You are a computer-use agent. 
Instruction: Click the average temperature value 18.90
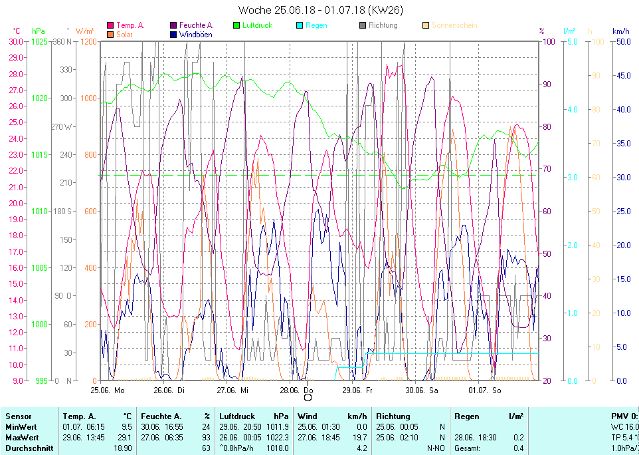(123, 448)
